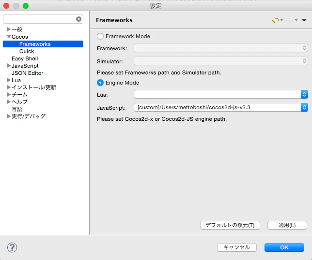
Task: Expand the インストール/更新 tree node
Action: 9,87
